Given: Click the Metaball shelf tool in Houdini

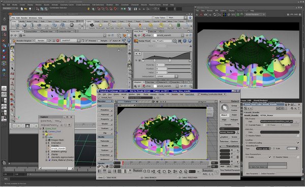Looking at the screenshot, I should tap(54, 25).
